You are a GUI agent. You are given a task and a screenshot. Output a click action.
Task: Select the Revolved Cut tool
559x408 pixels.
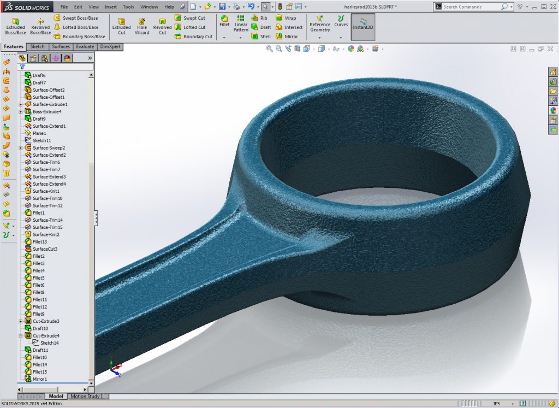(x=162, y=24)
